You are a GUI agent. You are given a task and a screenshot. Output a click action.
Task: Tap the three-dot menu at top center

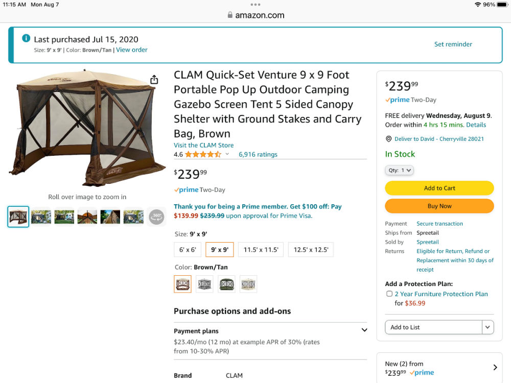click(255, 5)
